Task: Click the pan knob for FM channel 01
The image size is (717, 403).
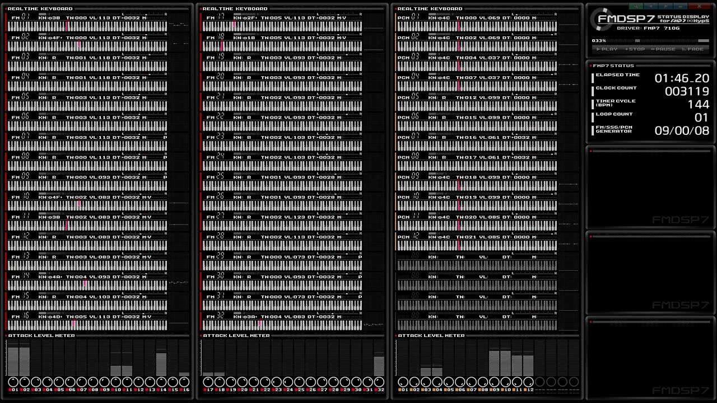Action: point(13,382)
